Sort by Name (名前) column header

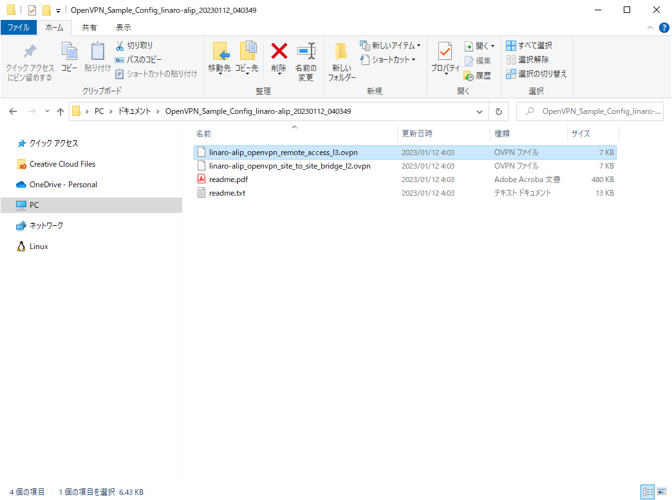pos(295,133)
